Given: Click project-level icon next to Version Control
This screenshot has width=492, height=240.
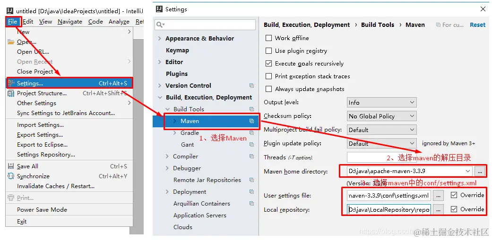Looking at the screenshot, I should [251, 86].
